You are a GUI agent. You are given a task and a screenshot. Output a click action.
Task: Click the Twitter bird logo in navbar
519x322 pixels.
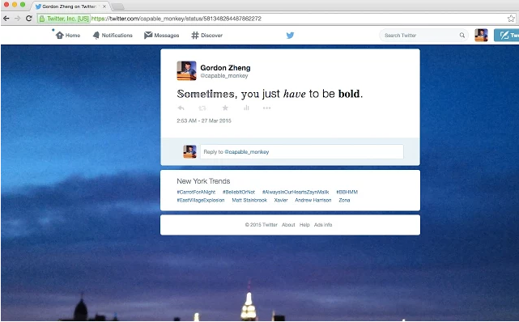pos(291,35)
